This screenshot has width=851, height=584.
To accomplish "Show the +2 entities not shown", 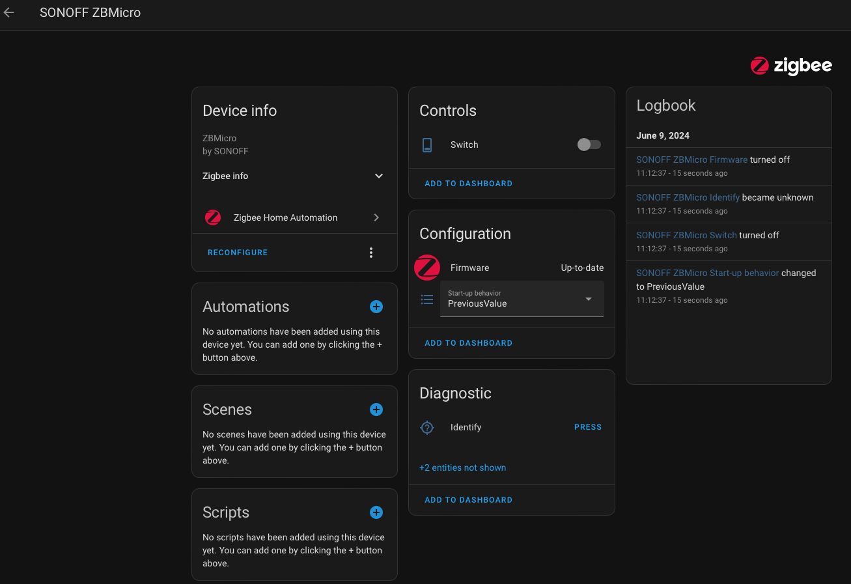I will click(463, 467).
